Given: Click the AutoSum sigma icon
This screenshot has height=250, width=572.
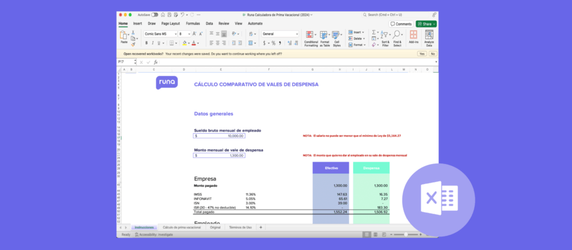Looking at the screenshot, I should [374, 32].
